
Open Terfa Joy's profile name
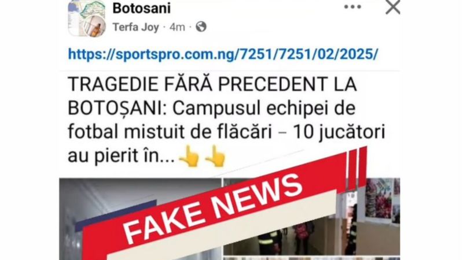(x=136, y=27)
